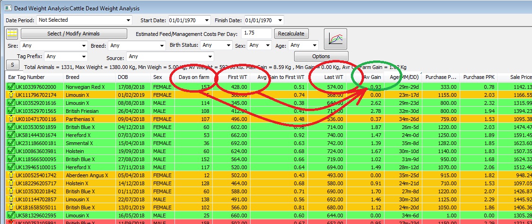Open the Tag Prefix dropdown
532x224 pixels.
[x=84, y=57]
